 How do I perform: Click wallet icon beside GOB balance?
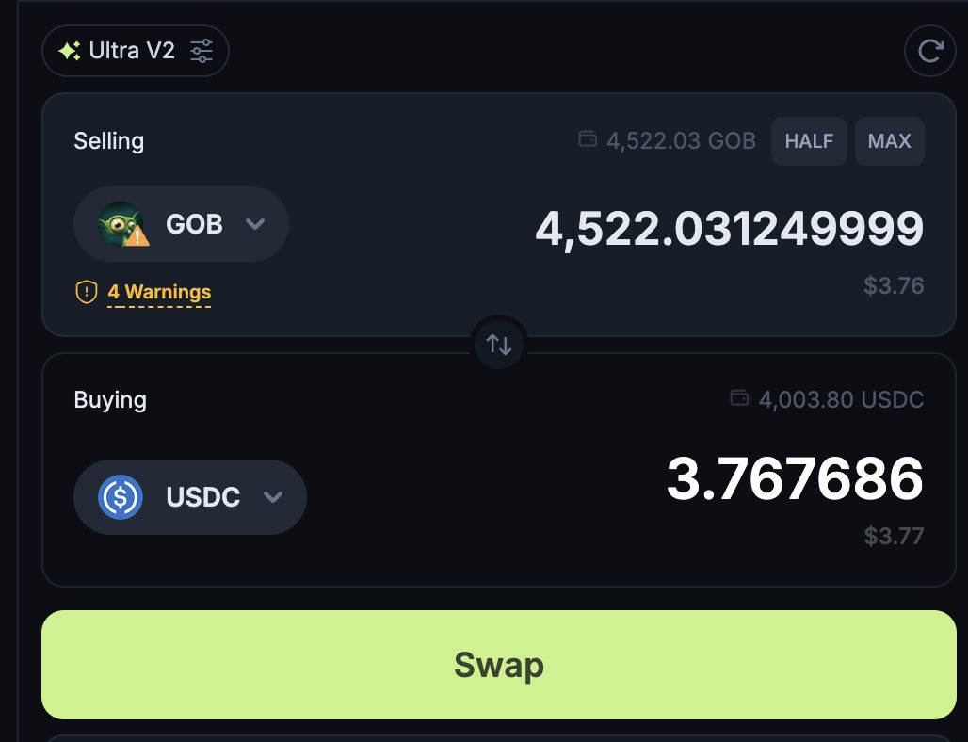point(587,139)
